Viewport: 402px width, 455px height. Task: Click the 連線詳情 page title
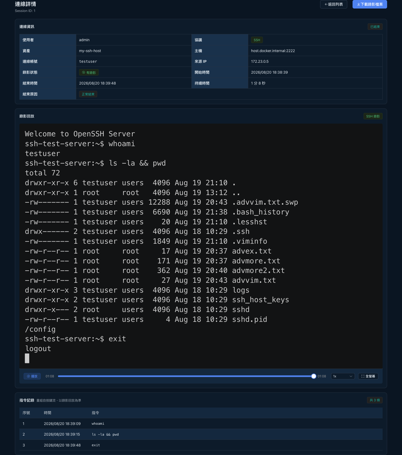26,4
